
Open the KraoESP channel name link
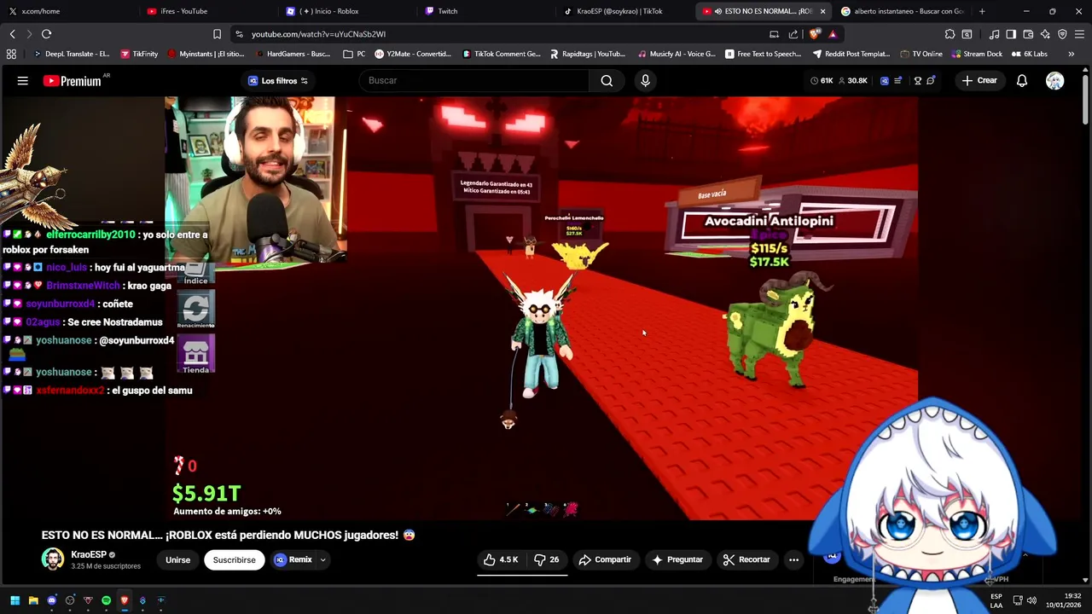89,554
